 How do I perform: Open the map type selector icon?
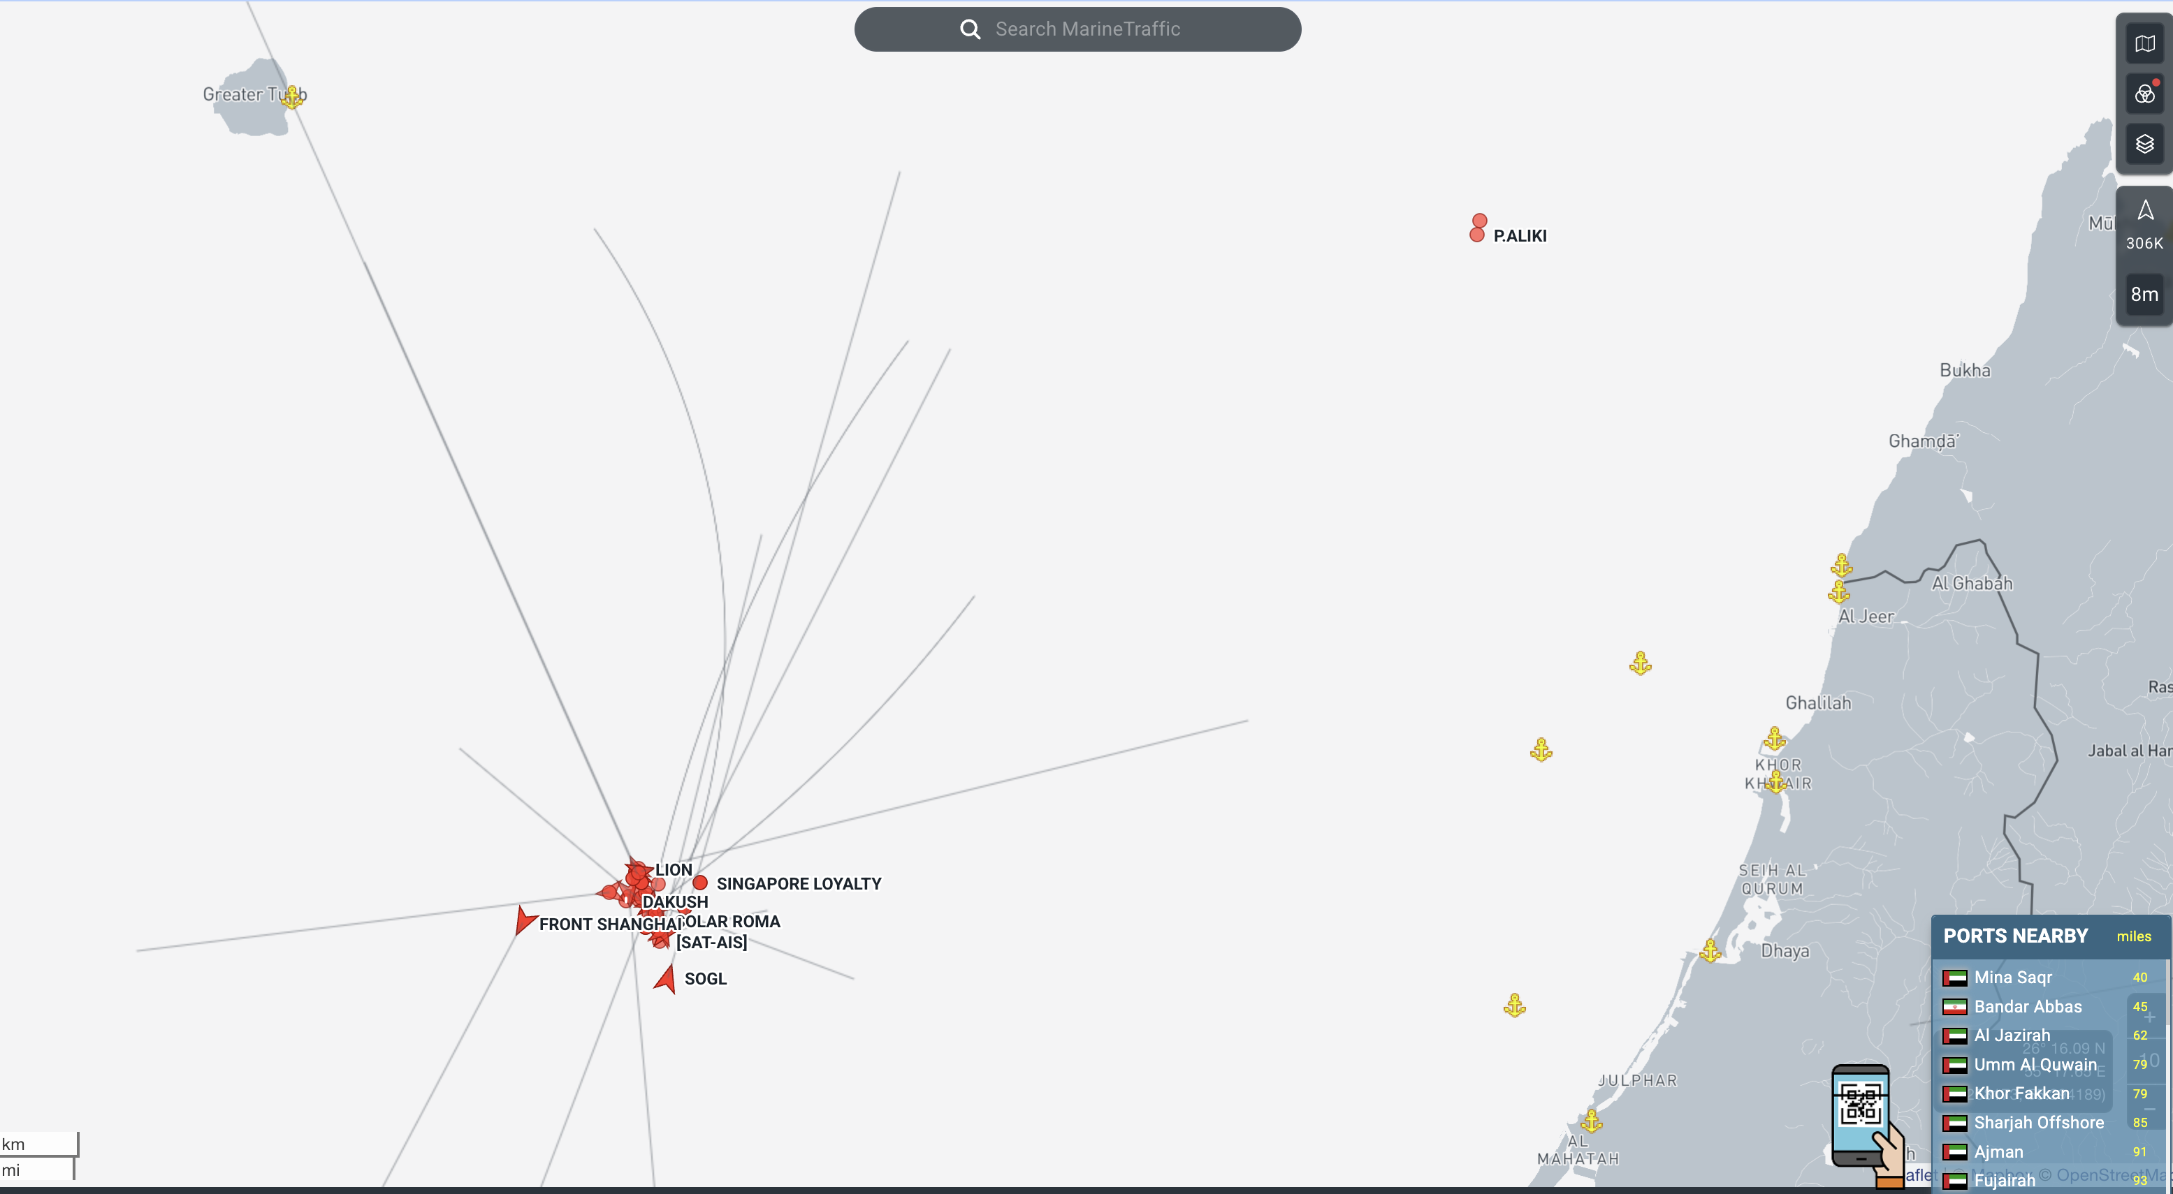[x=2144, y=44]
